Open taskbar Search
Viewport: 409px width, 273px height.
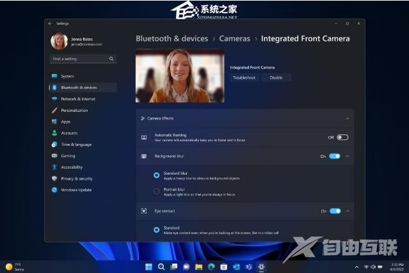pyautogui.click(x=161, y=267)
